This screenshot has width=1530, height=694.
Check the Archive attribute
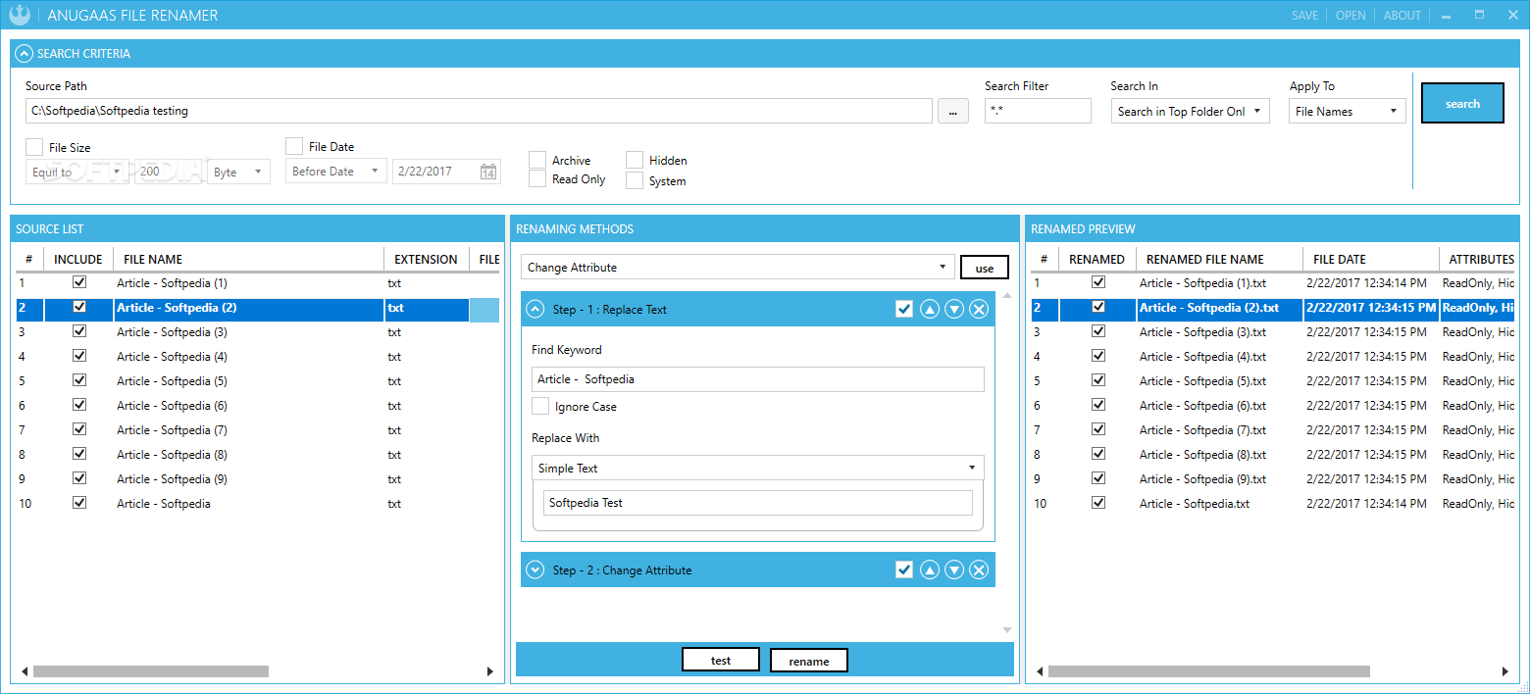[537, 160]
